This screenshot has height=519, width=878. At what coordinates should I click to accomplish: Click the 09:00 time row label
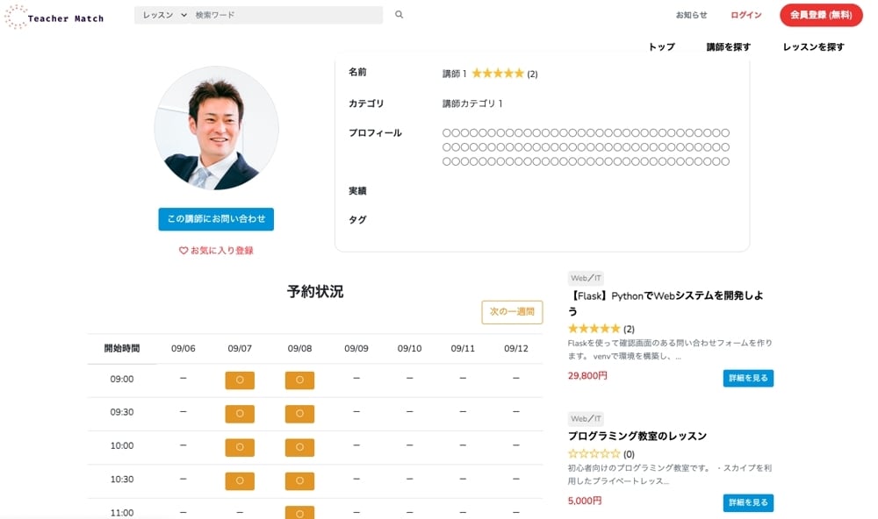point(121,380)
